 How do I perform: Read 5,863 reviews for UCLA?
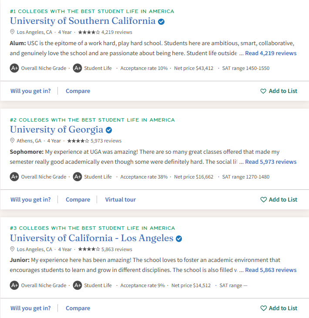click(271, 270)
